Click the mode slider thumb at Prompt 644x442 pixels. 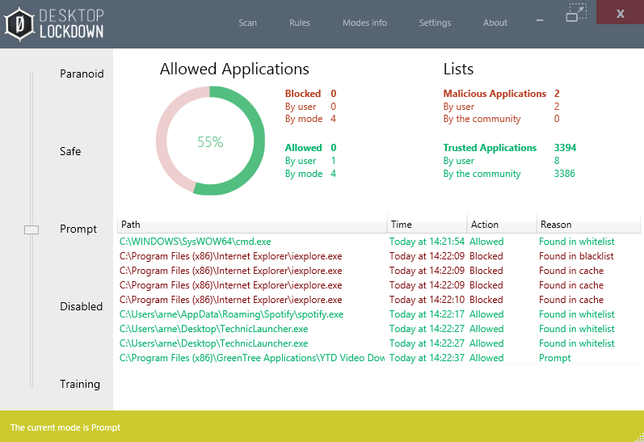pos(32,229)
